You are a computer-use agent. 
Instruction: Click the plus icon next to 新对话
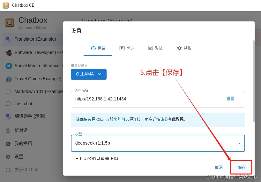click(x=8, y=131)
